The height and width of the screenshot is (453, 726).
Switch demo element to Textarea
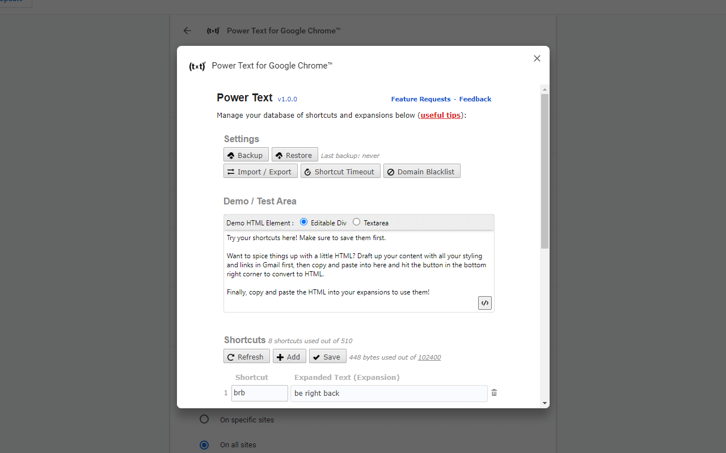pos(356,221)
